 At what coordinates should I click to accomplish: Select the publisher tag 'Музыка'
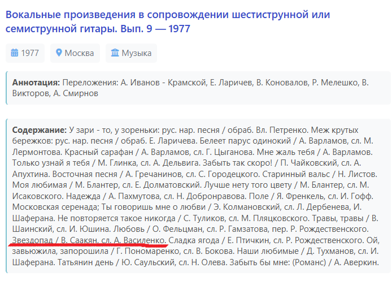coord(131,53)
